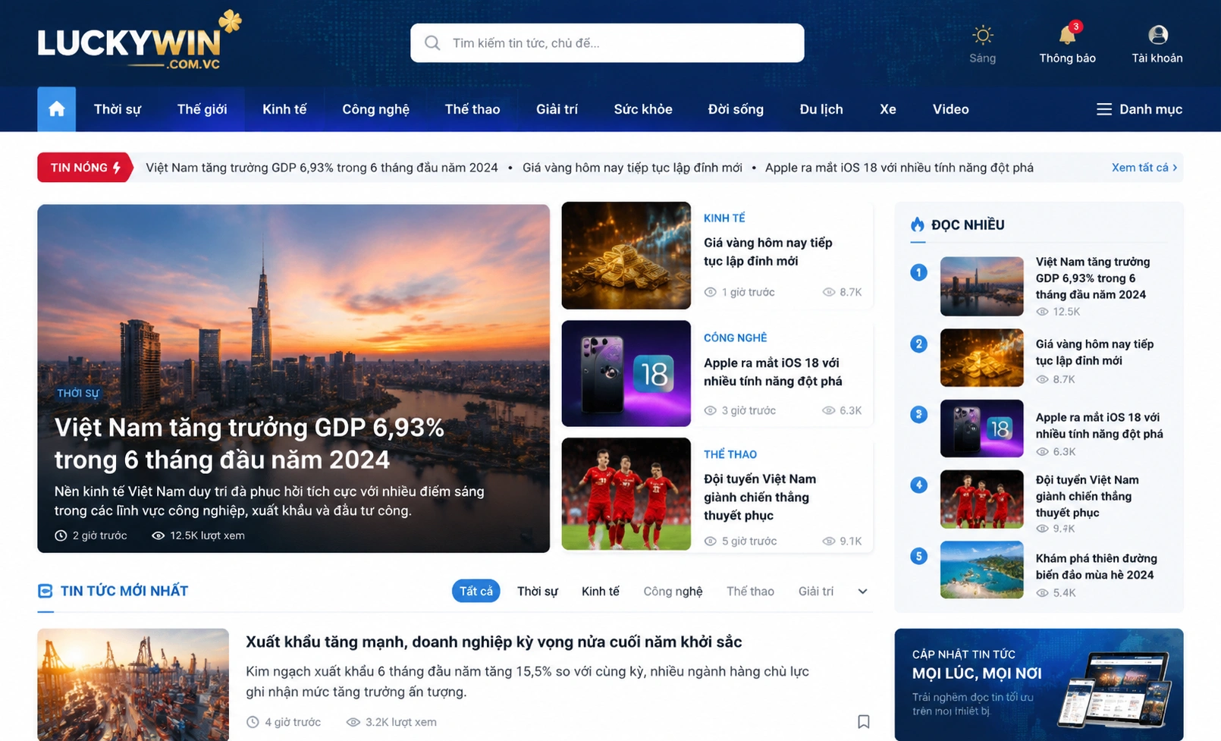This screenshot has width=1221, height=741.
Task: Expand Xem tất cả hot news
Action: pyautogui.click(x=1144, y=168)
